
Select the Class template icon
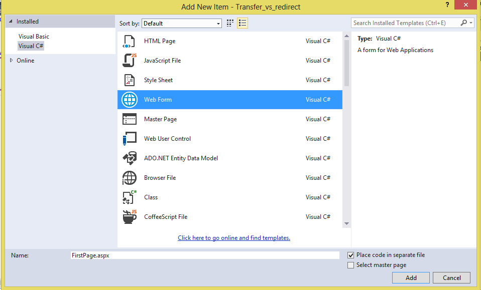(129, 197)
